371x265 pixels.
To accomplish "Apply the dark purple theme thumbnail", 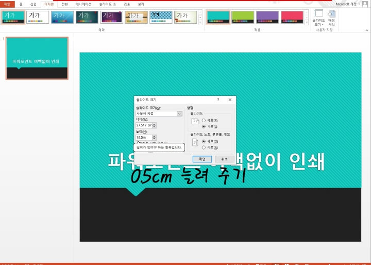I will tap(112, 17).
